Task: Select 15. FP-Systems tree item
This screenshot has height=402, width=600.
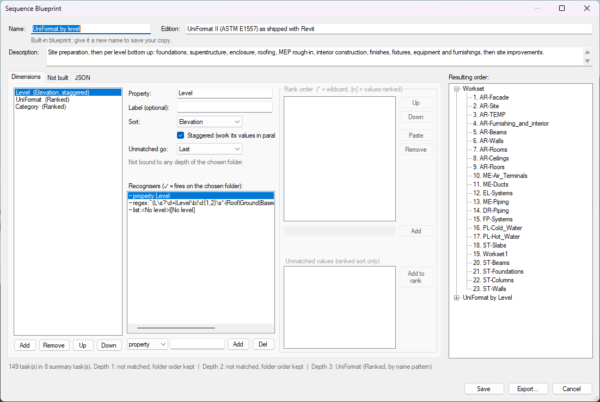Action: [493, 219]
